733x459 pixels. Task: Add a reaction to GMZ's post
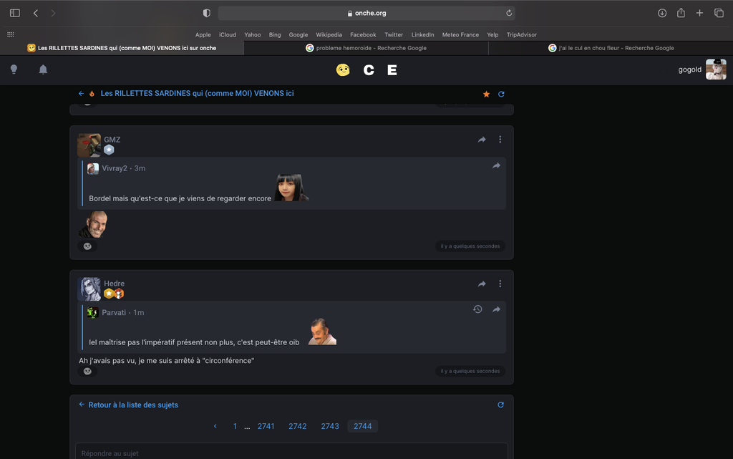click(x=87, y=246)
